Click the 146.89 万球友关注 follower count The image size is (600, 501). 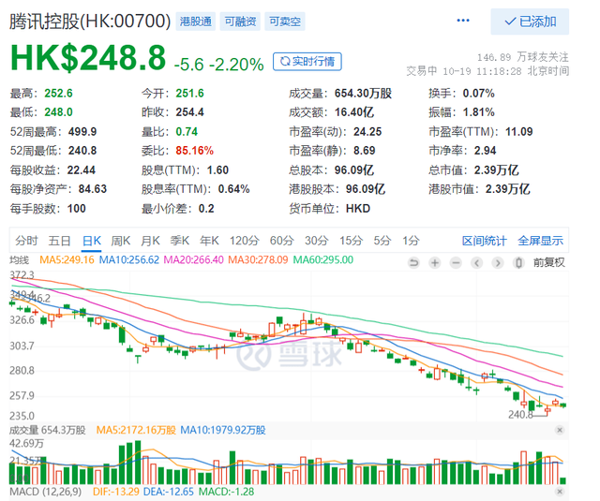[523, 57]
